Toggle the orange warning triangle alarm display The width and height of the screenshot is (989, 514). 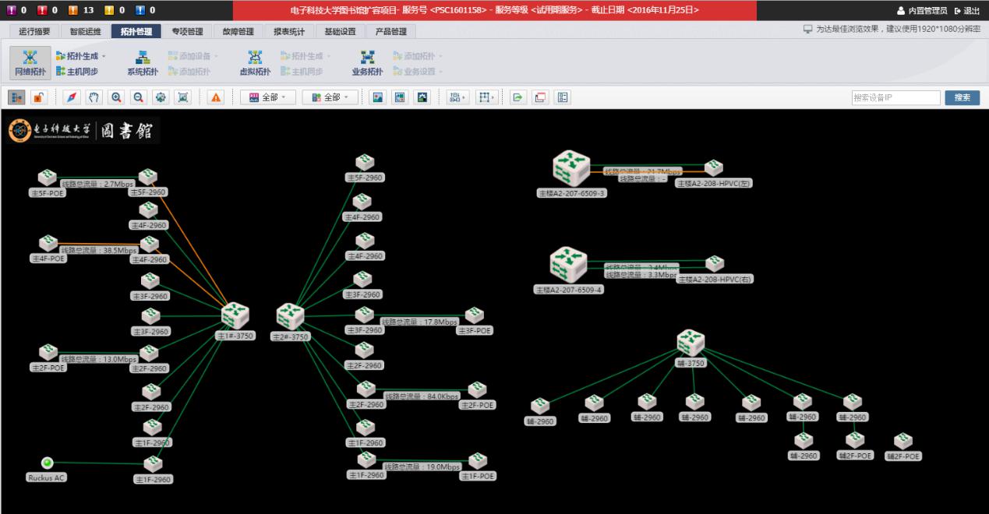pyautogui.click(x=216, y=97)
